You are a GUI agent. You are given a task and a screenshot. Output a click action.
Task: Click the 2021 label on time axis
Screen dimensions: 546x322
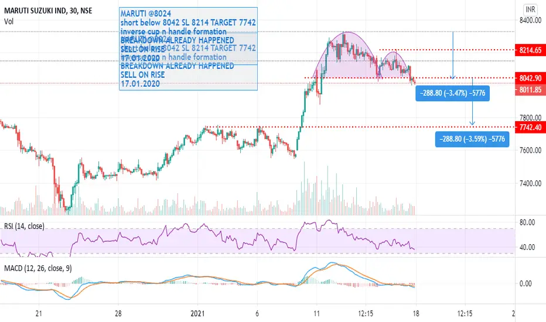click(197, 313)
